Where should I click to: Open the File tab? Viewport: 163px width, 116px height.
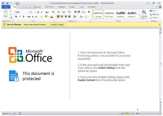pos(6,7)
